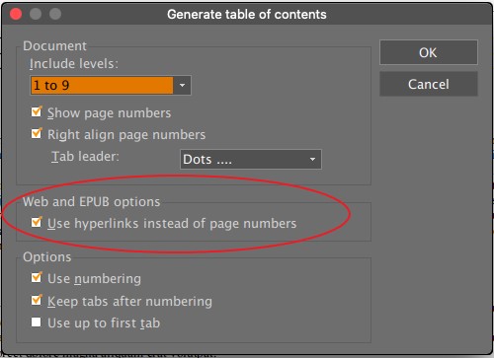Click the gray minimize window button
This screenshot has height=358, width=494.
point(36,14)
